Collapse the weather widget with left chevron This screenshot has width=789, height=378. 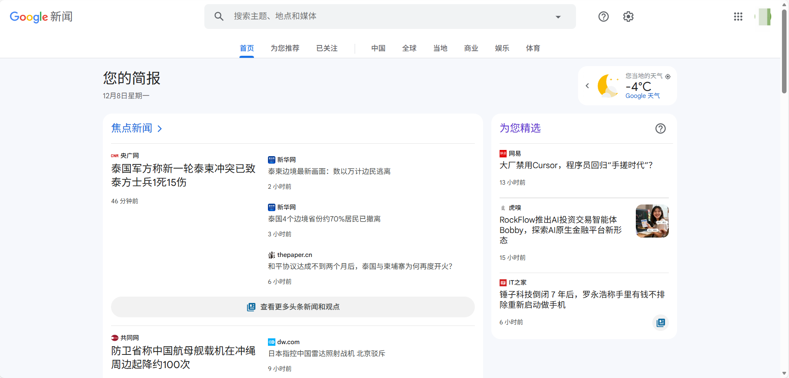pos(587,86)
